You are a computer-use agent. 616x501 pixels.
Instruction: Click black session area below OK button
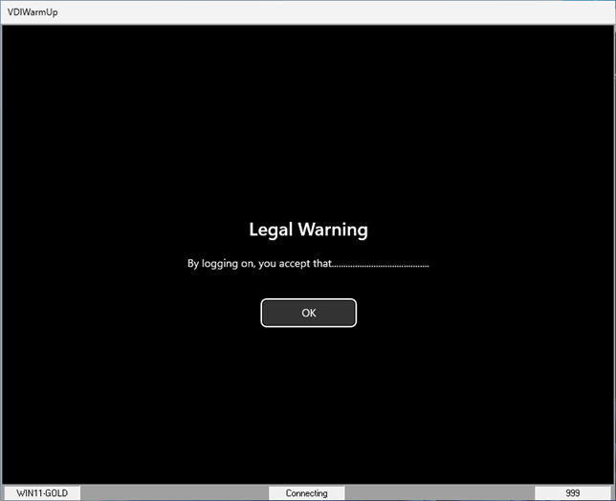308,402
